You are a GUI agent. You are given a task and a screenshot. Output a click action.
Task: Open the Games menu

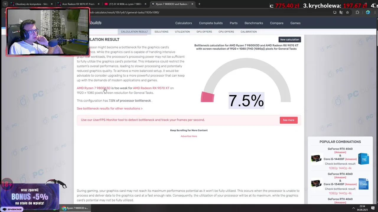[x=295, y=23]
